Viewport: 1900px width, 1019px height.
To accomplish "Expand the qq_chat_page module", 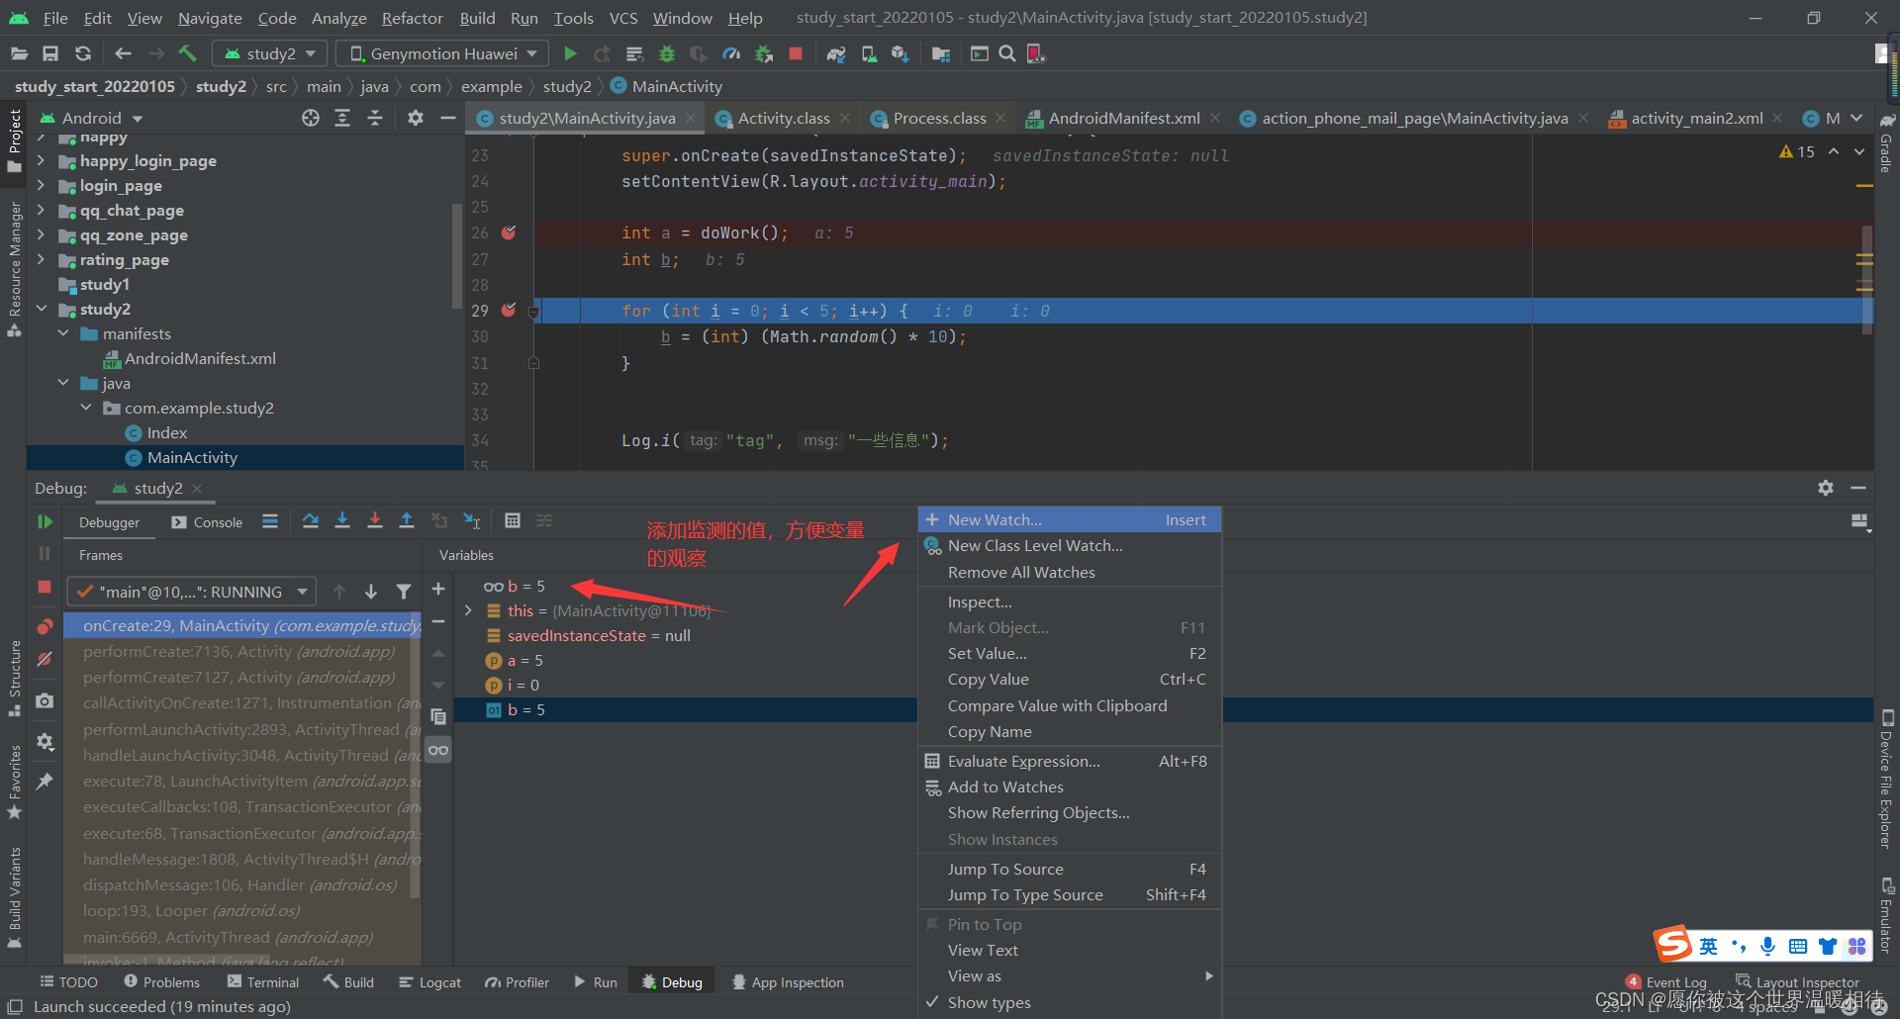I will (41, 209).
